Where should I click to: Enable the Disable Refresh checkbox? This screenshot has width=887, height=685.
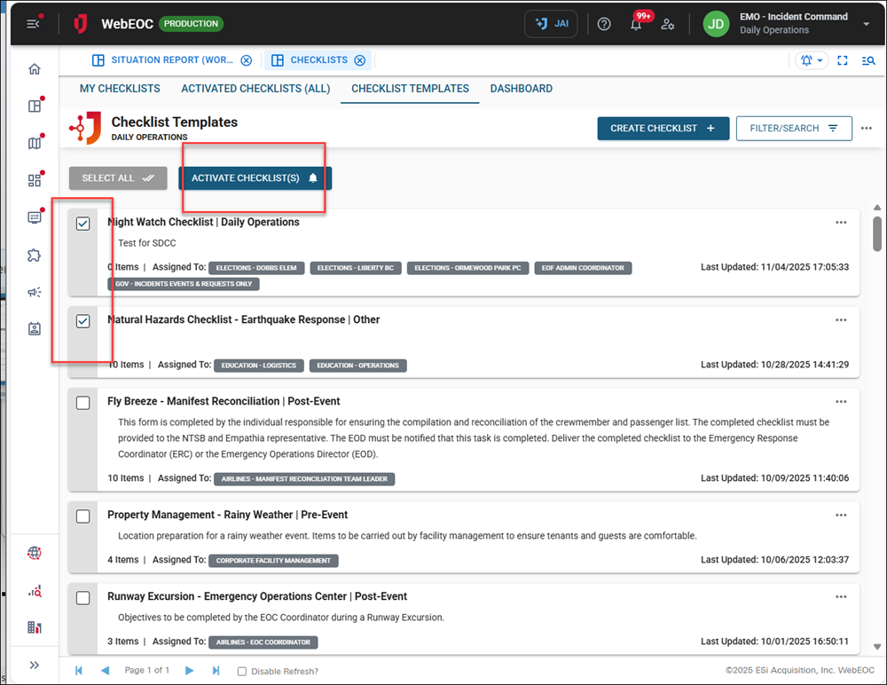tap(241, 671)
